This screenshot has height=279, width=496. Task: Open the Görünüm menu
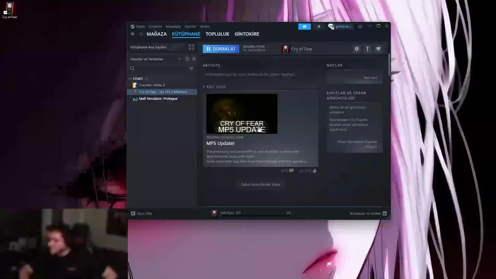pos(155,26)
